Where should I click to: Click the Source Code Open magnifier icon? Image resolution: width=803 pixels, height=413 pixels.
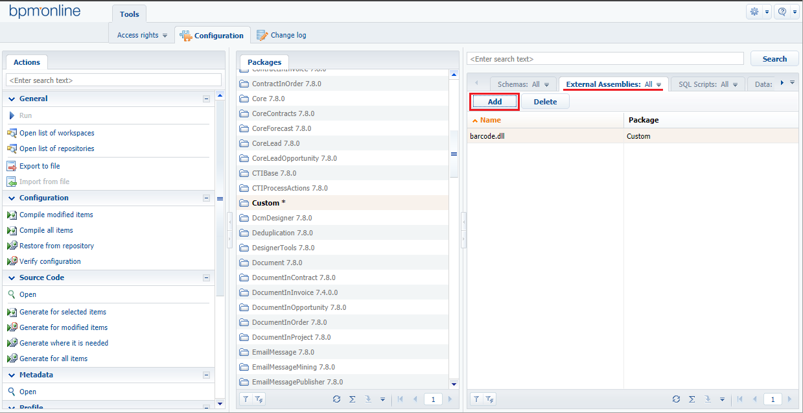[12, 294]
